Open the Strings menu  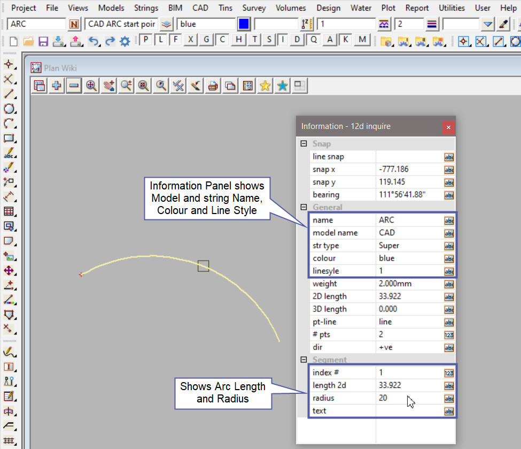point(146,8)
